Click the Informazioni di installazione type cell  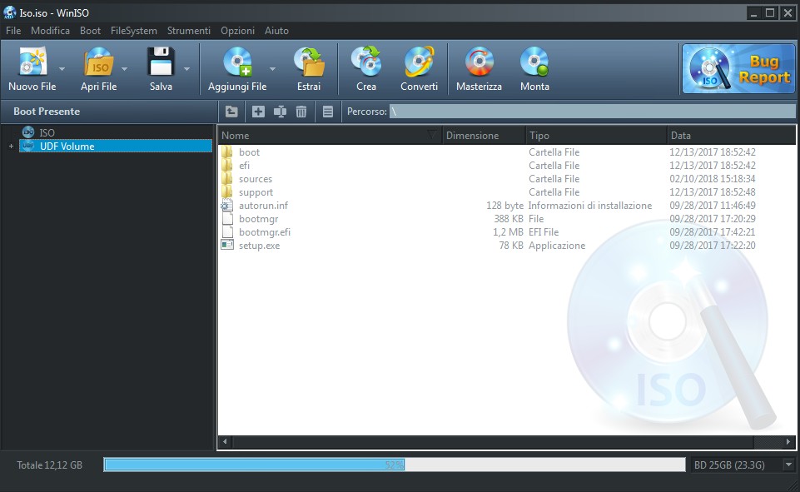(x=590, y=206)
